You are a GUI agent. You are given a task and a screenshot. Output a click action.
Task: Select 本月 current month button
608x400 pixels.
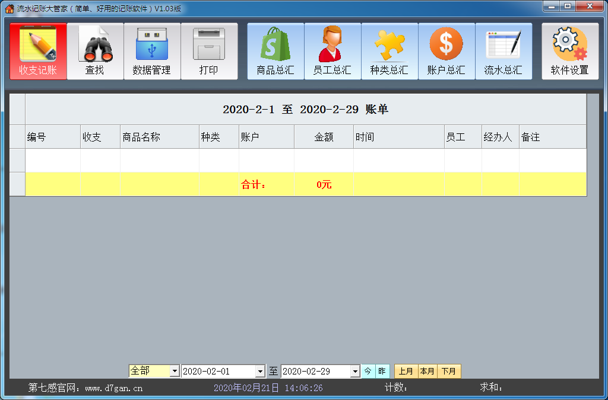(427, 372)
